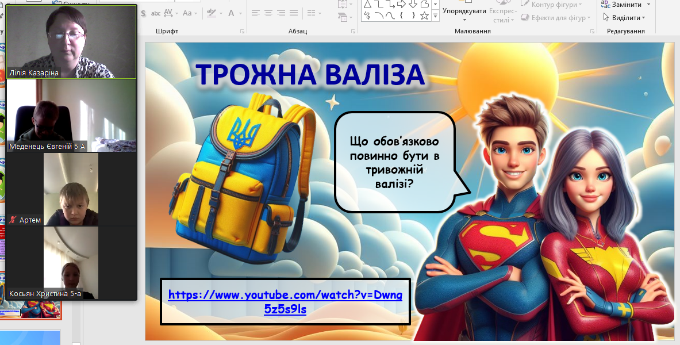Click the ТРОЖНА ВАЛІЗА slide title

[310, 74]
